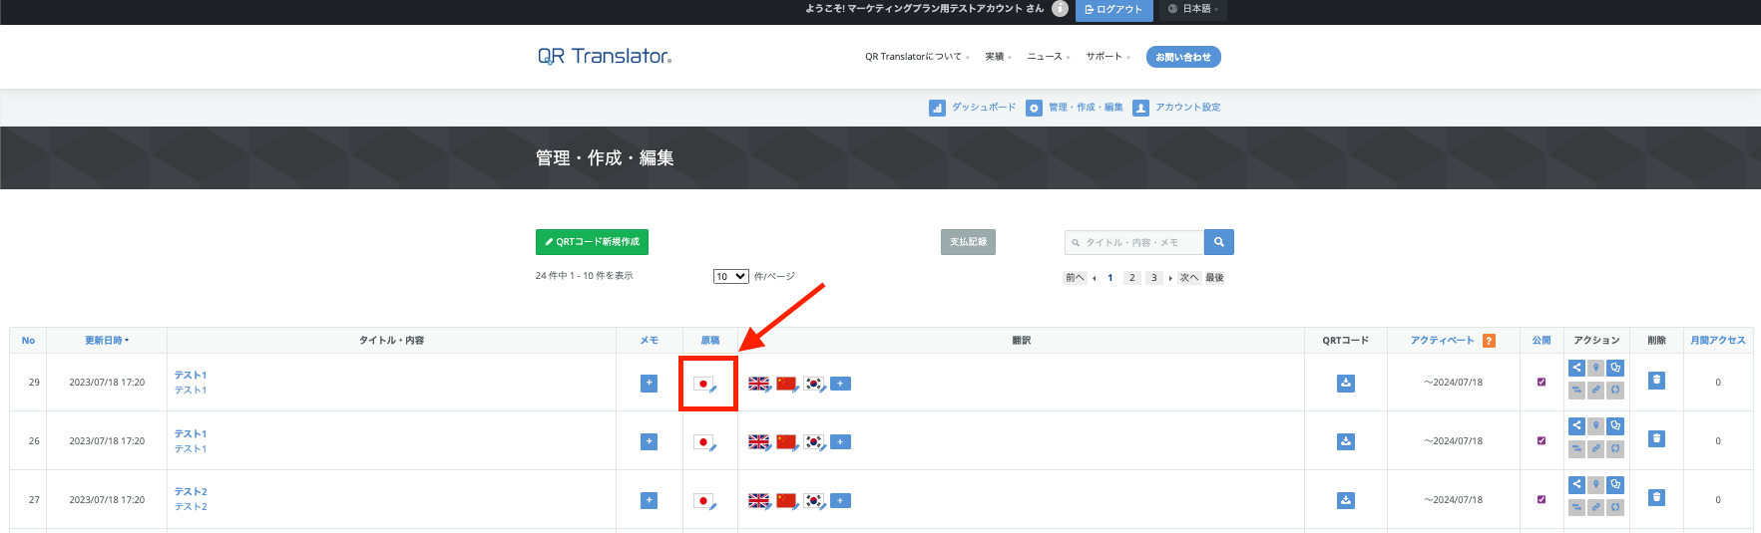Open the Chinese translation flag in row 29
Screen dimensions: 1761x533
point(787,384)
